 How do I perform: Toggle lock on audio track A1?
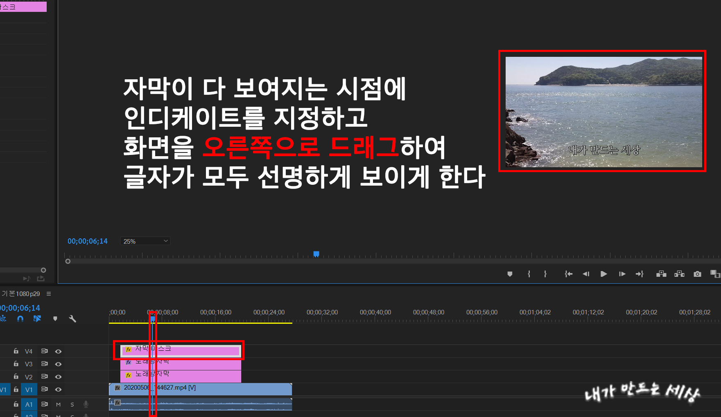(16, 404)
